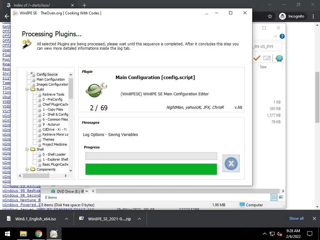320x240 pixels.
Task: Click the round X cancel build button
Action: 231,163
